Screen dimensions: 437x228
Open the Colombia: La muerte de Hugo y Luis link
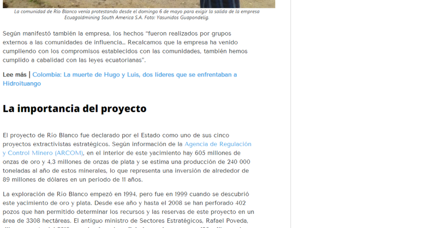click(x=134, y=75)
